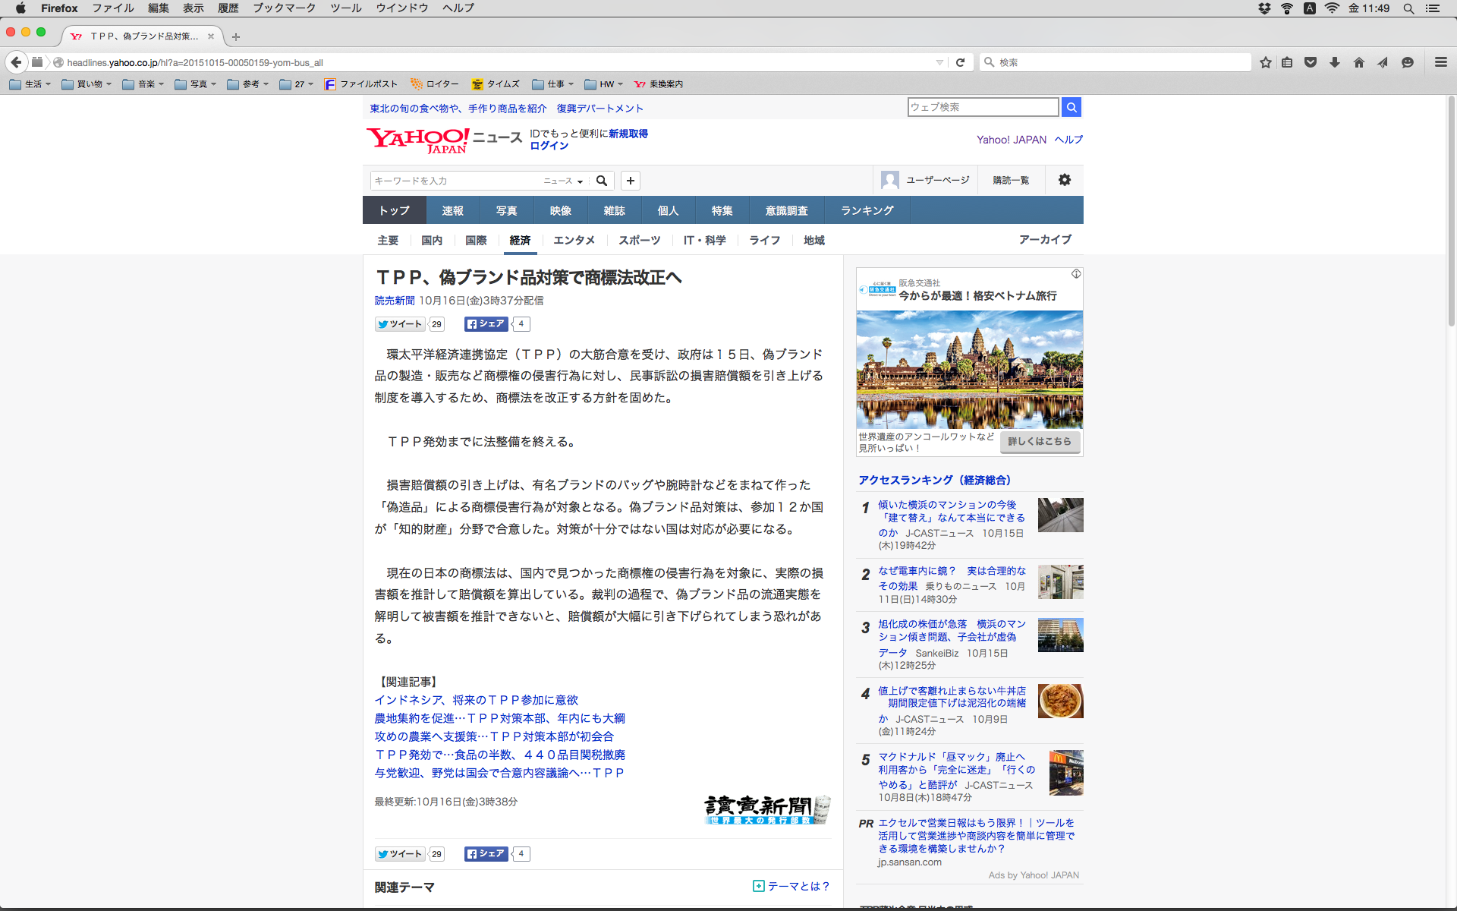Open Yahoo News settings gear icon

[1064, 180]
